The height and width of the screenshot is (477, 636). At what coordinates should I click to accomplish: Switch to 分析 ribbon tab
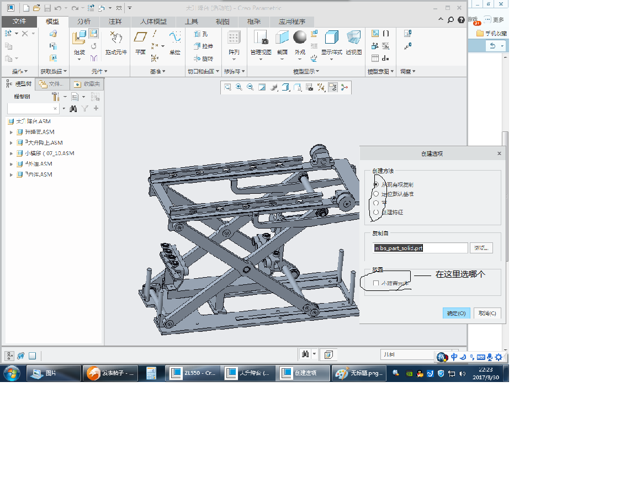[84, 22]
